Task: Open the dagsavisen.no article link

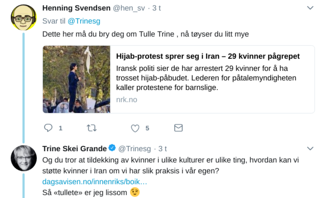Action: pos(95,181)
